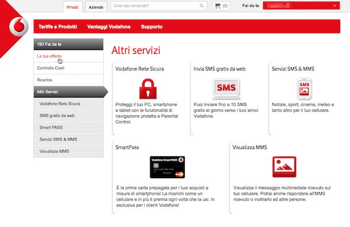This screenshot has width=350, height=227.
Task: Click text 'Visualizza il messaggio multimediale'
Action: point(269,188)
